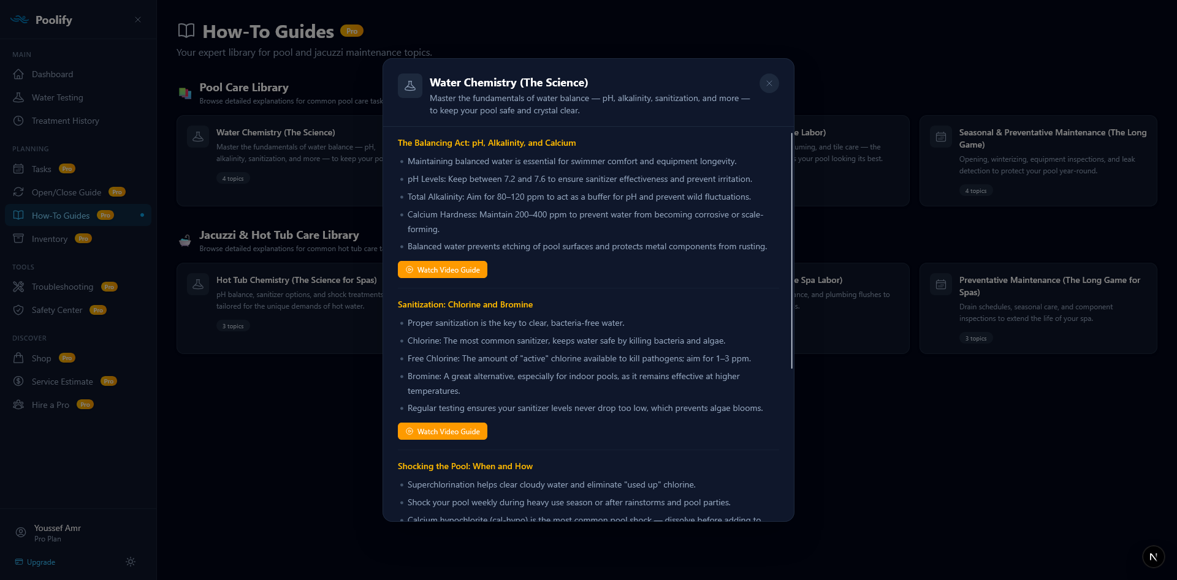
Task: Open Treatment History via clock icon
Action: click(20, 121)
